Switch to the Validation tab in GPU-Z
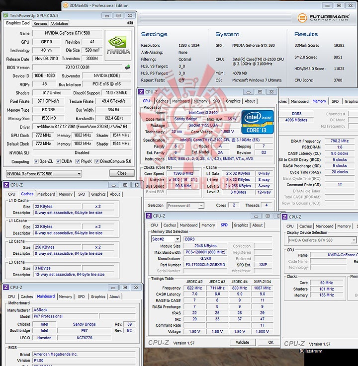 pyautogui.click(x=59, y=23)
